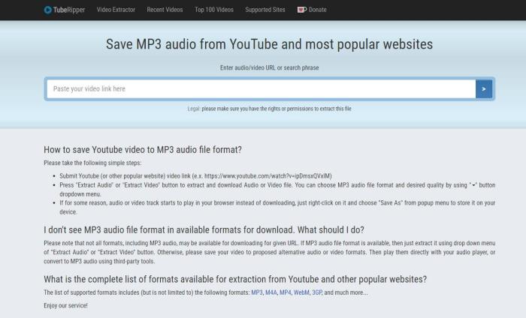Follow the 3GP format link
The height and width of the screenshot is (318, 526).
click(x=316, y=292)
